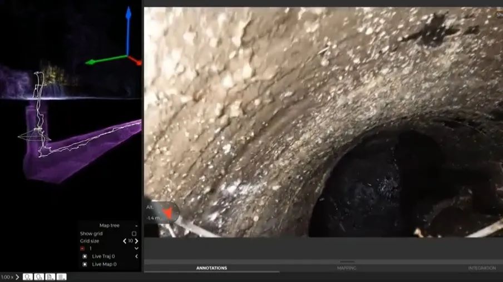The width and height of the screenshot is (503, 282).
Task: Select the Annotations tab
Action: point(211,268)
